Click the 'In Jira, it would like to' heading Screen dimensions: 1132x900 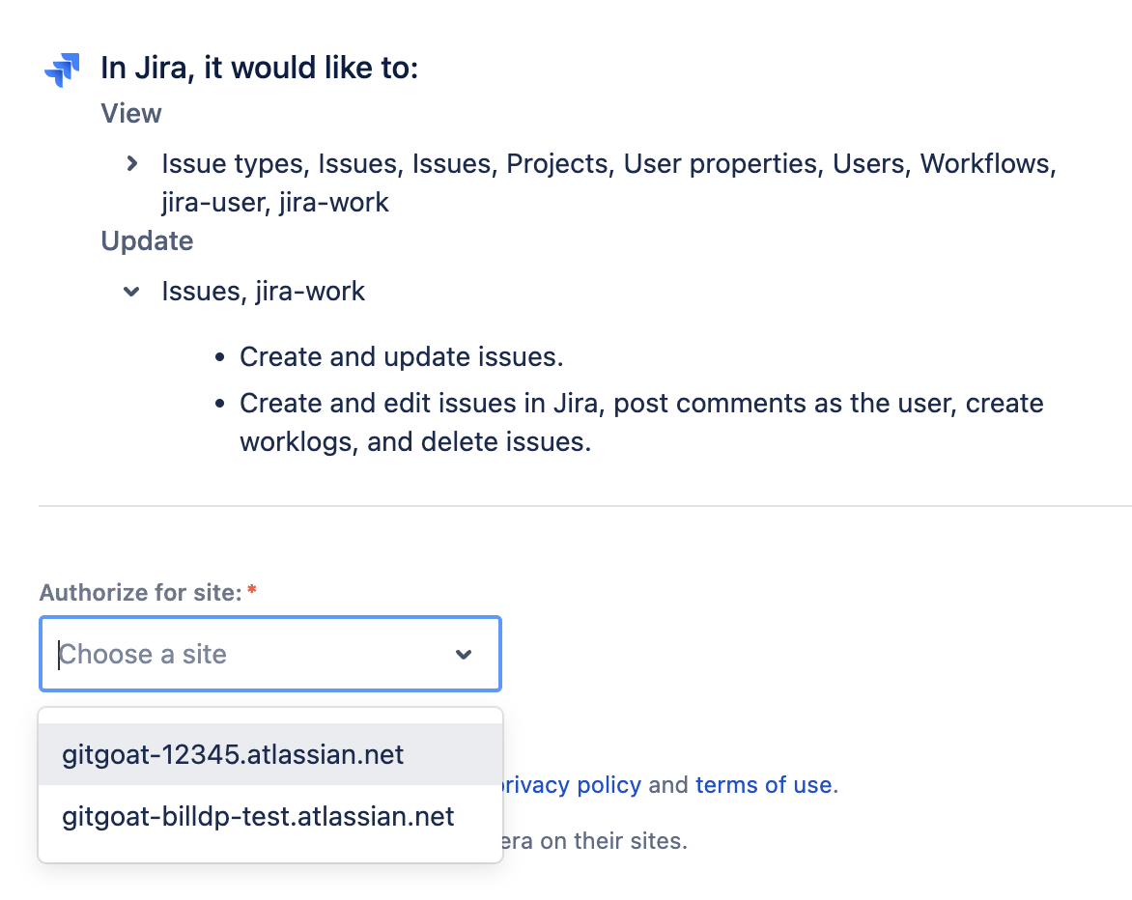[259, 70]
